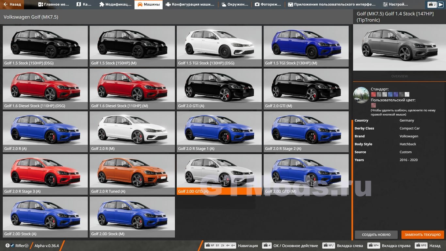This screenshot has height=251, width=446.
Task: Open the Настройки tab with sliders icon
Action: [396, 5]
